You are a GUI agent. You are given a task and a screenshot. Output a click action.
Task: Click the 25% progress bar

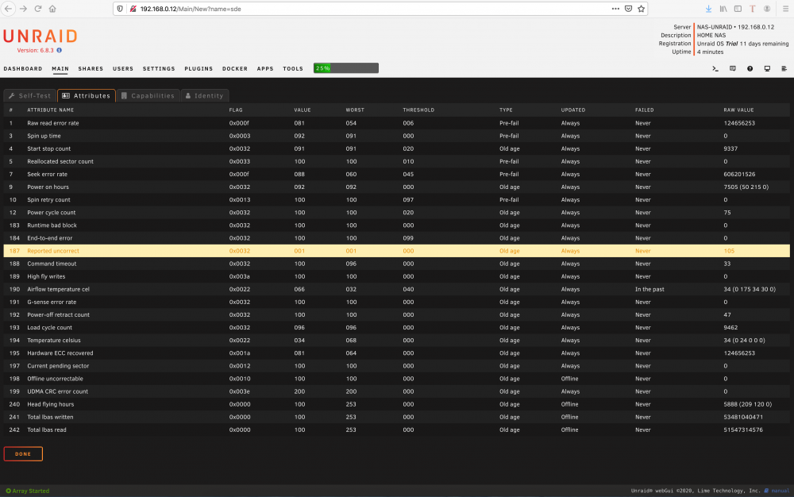(346, 67)
